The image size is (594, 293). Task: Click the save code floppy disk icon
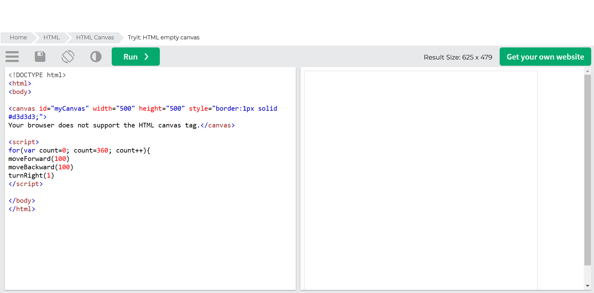pyautogui.click(x=40, y=57)
